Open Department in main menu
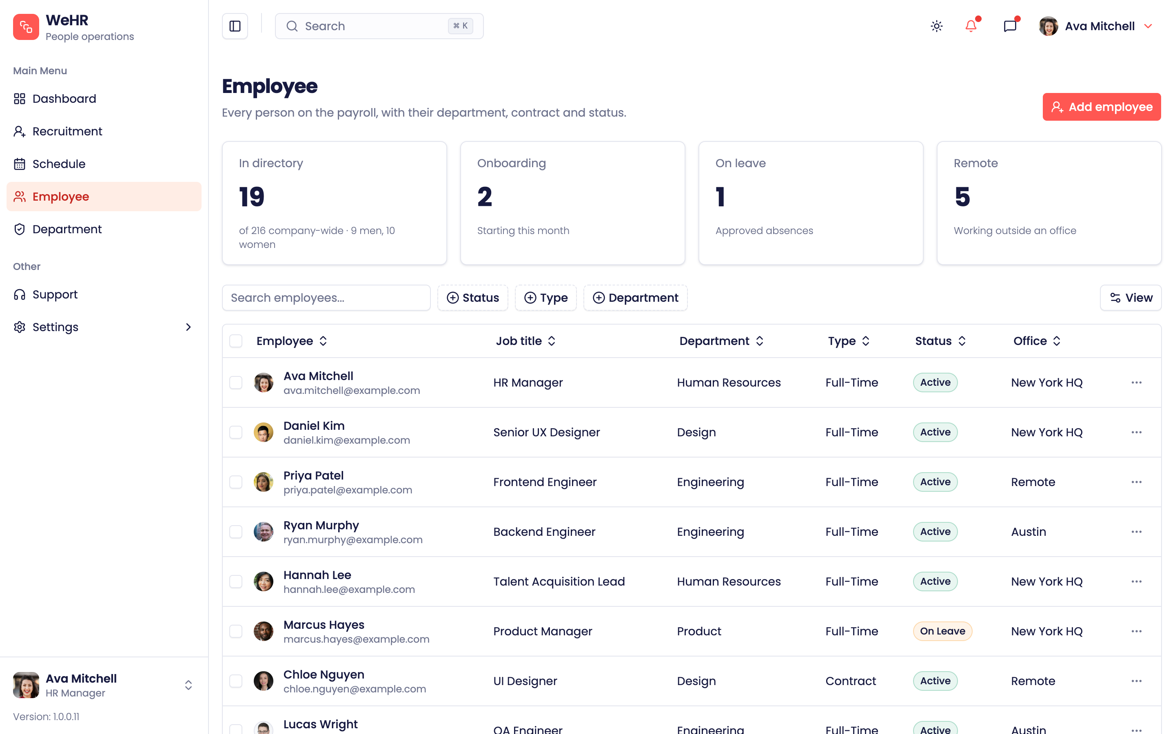1175x734 pixels. (104, 229)
